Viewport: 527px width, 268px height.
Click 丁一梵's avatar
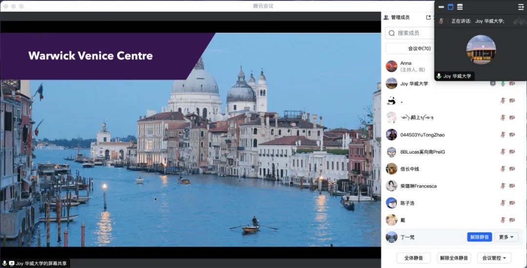pos(391,237)
